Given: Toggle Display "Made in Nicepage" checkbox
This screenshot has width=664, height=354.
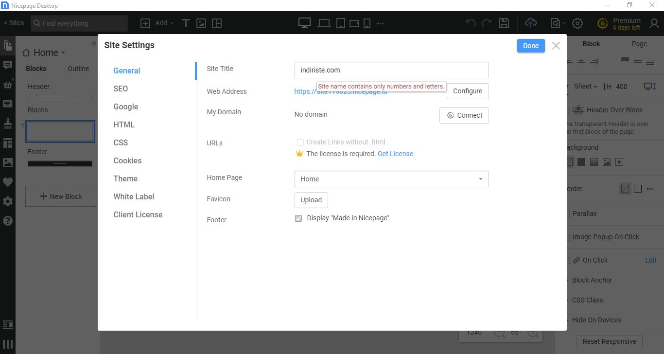Looking at the screenshot, I should coord(298,218).
